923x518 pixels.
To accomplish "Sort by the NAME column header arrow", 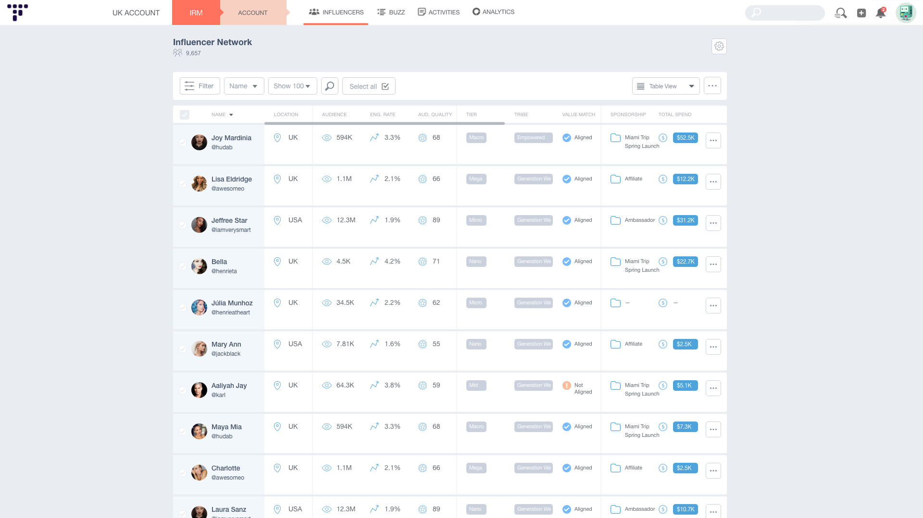I will [231, 115].
